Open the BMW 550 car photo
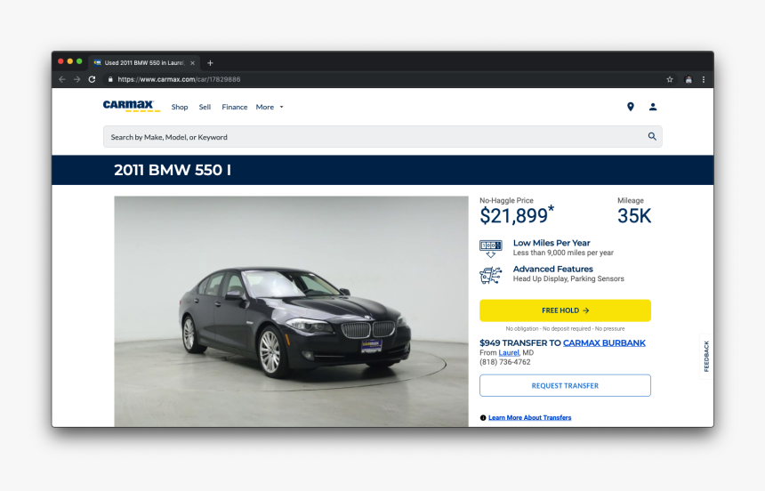This screenshot has width=765, height=491. [291, 311]
